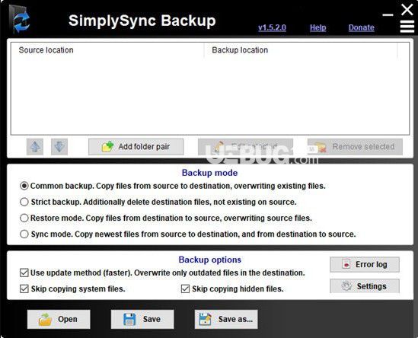Move selected pair up with arrow button
Image resolution: width=418 pixels, height=338 pixels.
[35, 147]
